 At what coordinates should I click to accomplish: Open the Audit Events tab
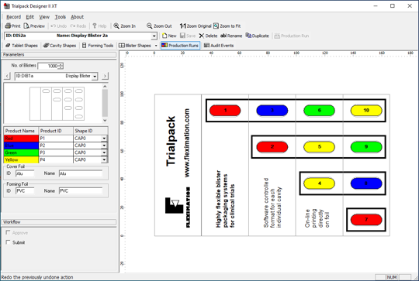219,46
